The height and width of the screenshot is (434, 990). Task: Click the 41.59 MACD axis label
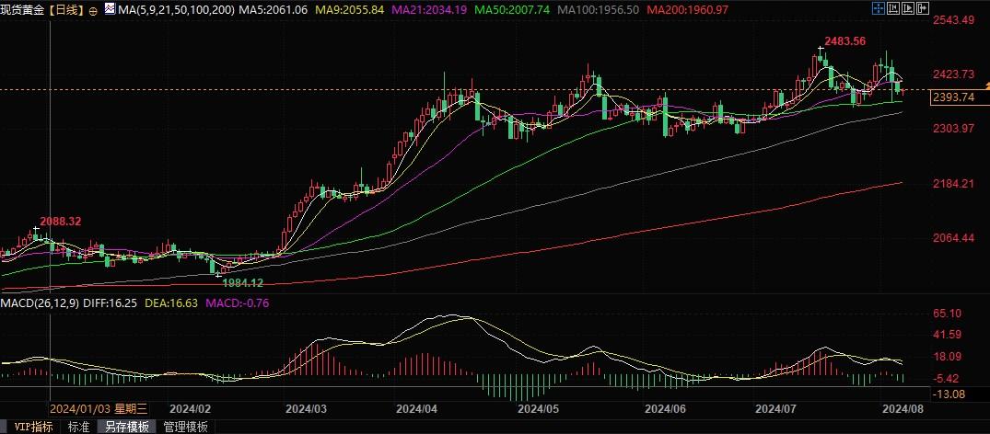[947, 335]
